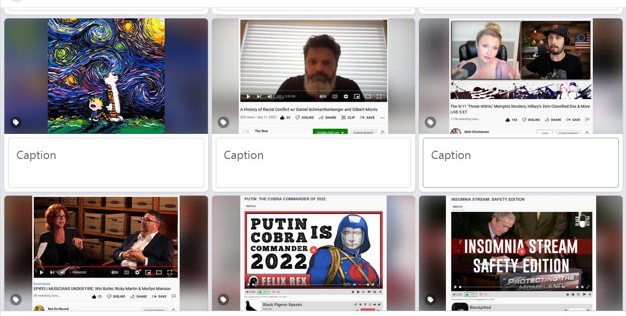Image resolution: width=626 pixels, height=316 pixels.
Task: Click the next-video icon in the Musicians Under Fire player
Action: pos(52,272)
